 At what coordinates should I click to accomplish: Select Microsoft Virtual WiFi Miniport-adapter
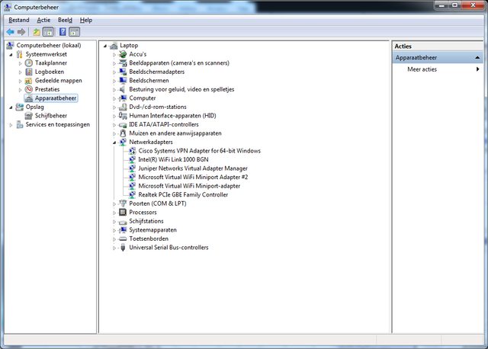point(189,186)
